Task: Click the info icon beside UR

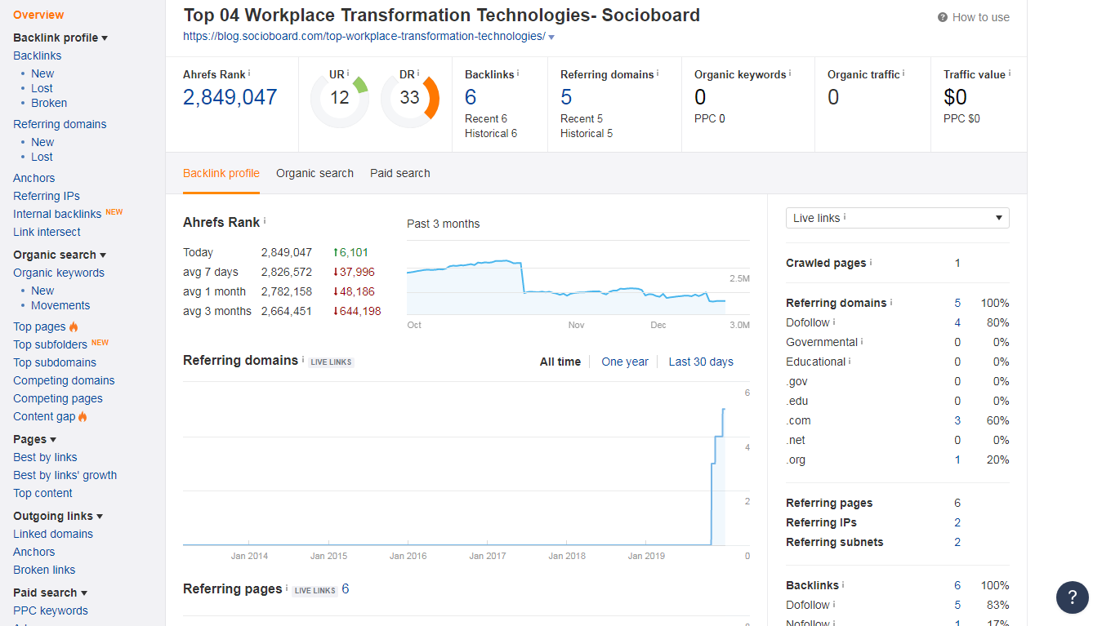Action: pyautogui.click(x=348, y=73)
